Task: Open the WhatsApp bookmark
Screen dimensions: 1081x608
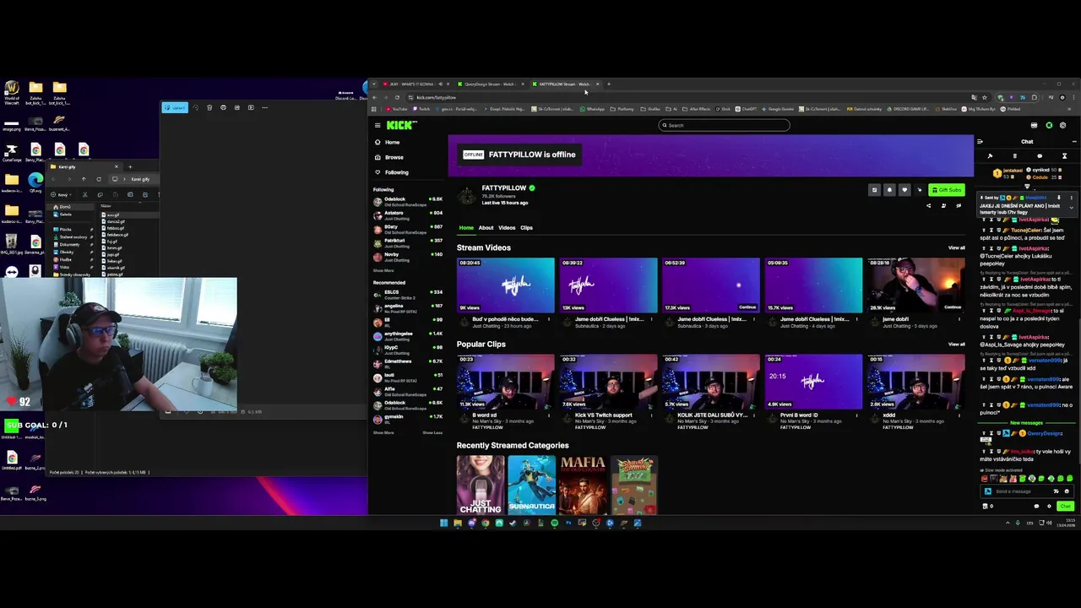Action: (593, 109)
